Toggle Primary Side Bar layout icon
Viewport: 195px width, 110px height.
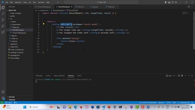166,2
